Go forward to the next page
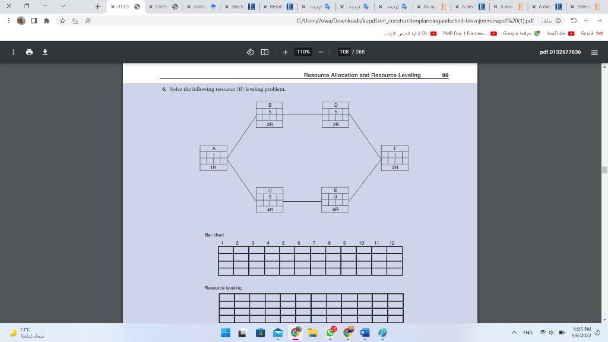 599,21
